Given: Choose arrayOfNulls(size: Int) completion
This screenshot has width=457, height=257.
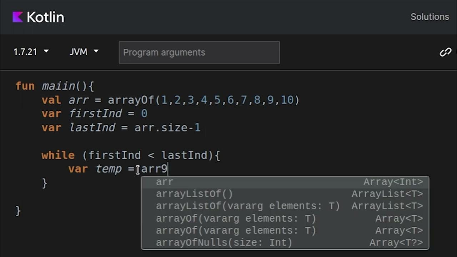Looking at the screenshot, I should pyautogui.click(x=285, y=243).
